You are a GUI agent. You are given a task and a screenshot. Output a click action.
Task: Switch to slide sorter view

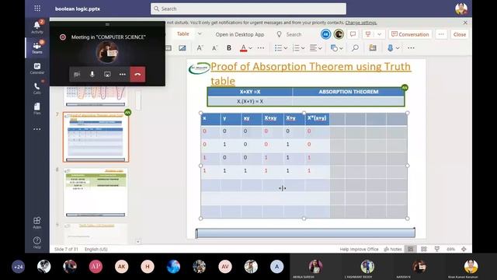pyautogui.click(x=424, y=249)
